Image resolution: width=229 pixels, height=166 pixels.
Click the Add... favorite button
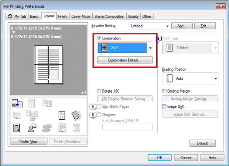pos(182,26)
